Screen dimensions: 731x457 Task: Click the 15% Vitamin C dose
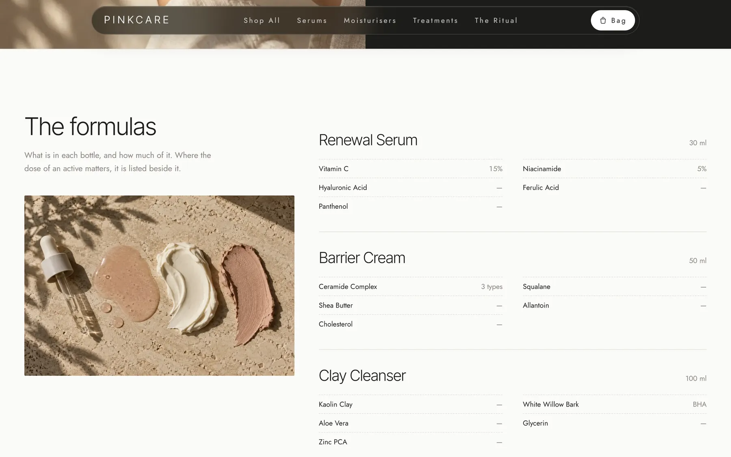(495, 169)
